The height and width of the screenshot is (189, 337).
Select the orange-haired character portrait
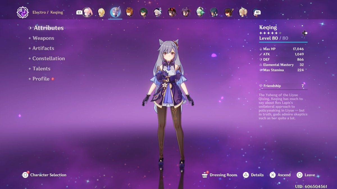coord(129,12)
